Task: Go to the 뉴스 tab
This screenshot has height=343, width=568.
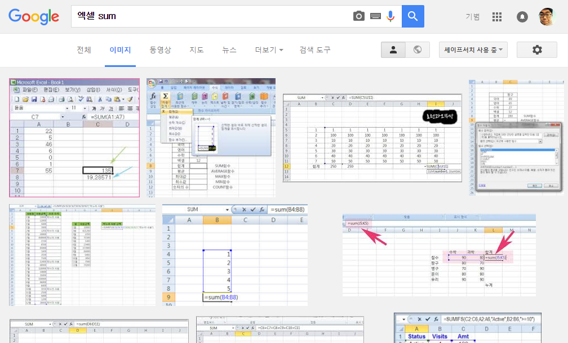Action: [229, 50]
